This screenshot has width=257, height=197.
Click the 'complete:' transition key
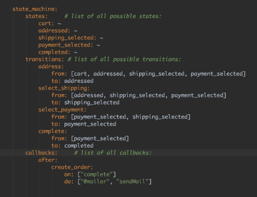pyautogui.click(x=53, y=131)
